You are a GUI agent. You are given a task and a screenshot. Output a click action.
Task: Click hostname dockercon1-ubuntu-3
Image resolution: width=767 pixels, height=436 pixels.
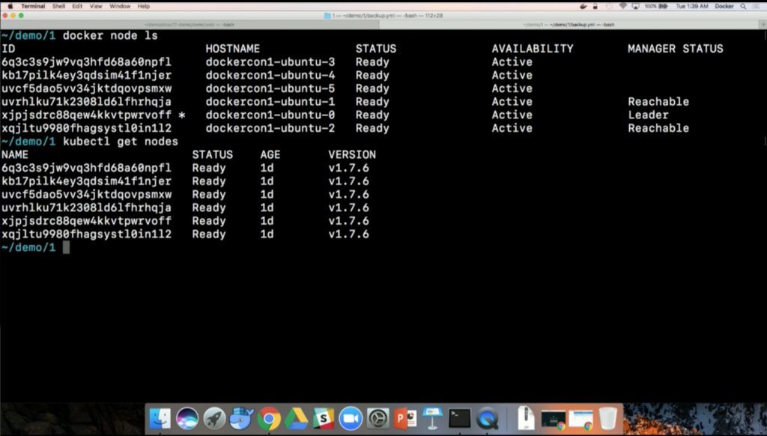[270, 62]
